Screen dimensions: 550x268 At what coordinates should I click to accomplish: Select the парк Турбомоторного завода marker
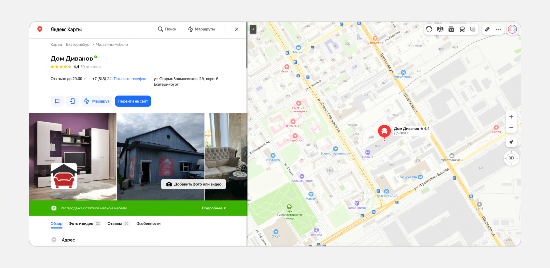[289, 207]
